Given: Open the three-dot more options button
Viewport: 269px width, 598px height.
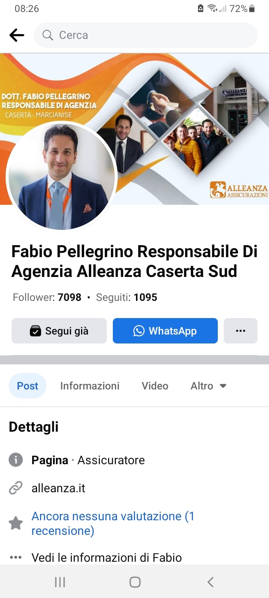Looking at the screenshot, I should point(241,331).
